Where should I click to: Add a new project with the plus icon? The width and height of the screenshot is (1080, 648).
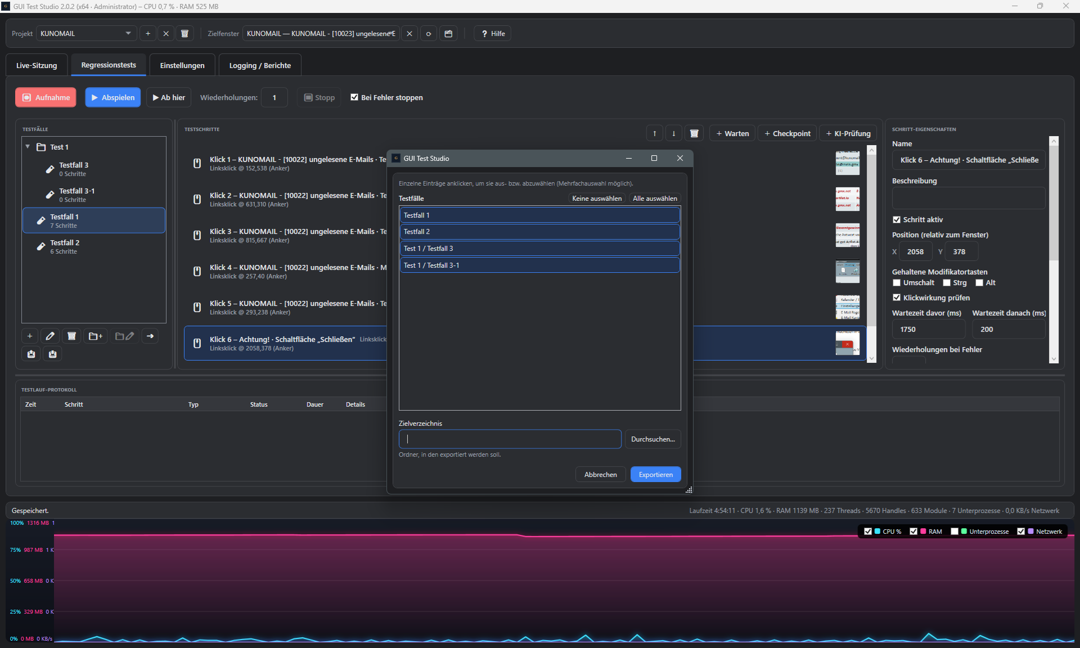pos(148,34)
